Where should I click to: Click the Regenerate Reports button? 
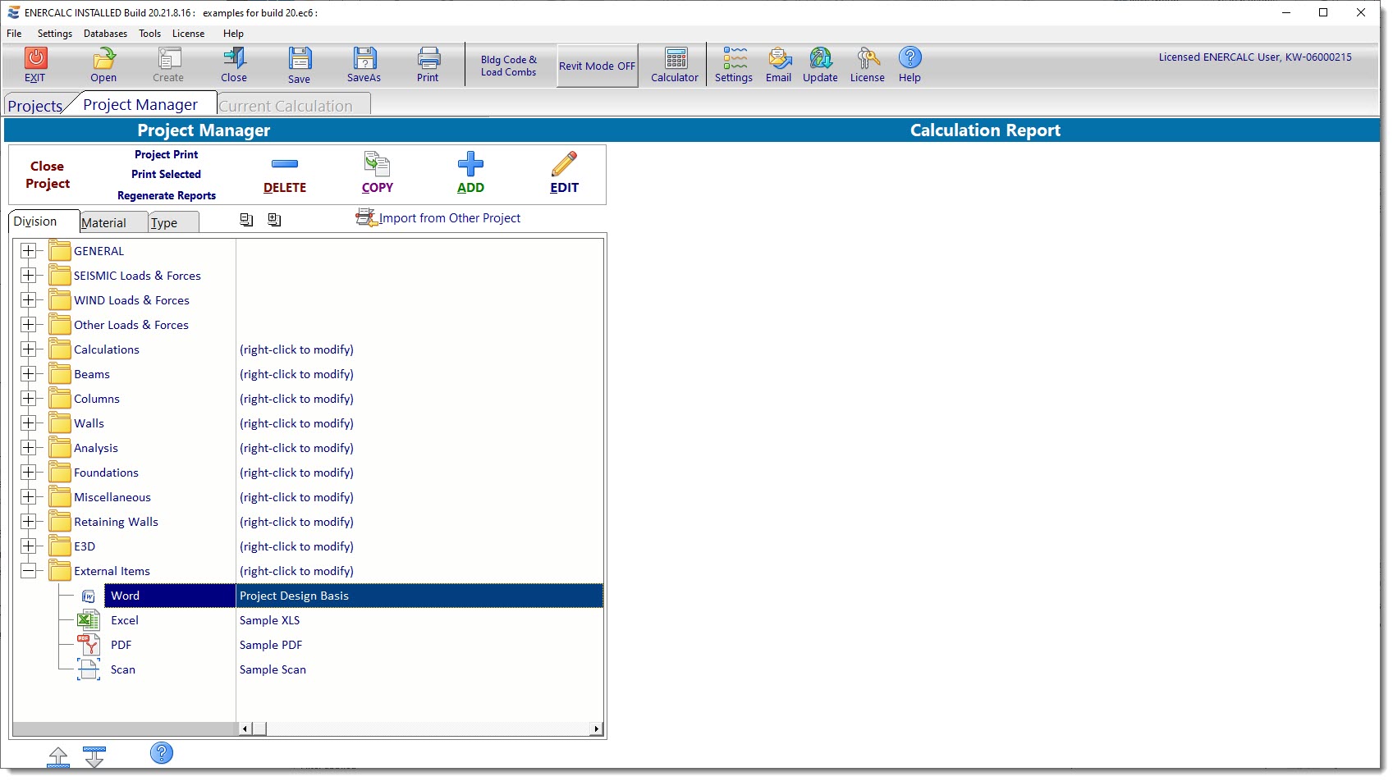point(167,195)
